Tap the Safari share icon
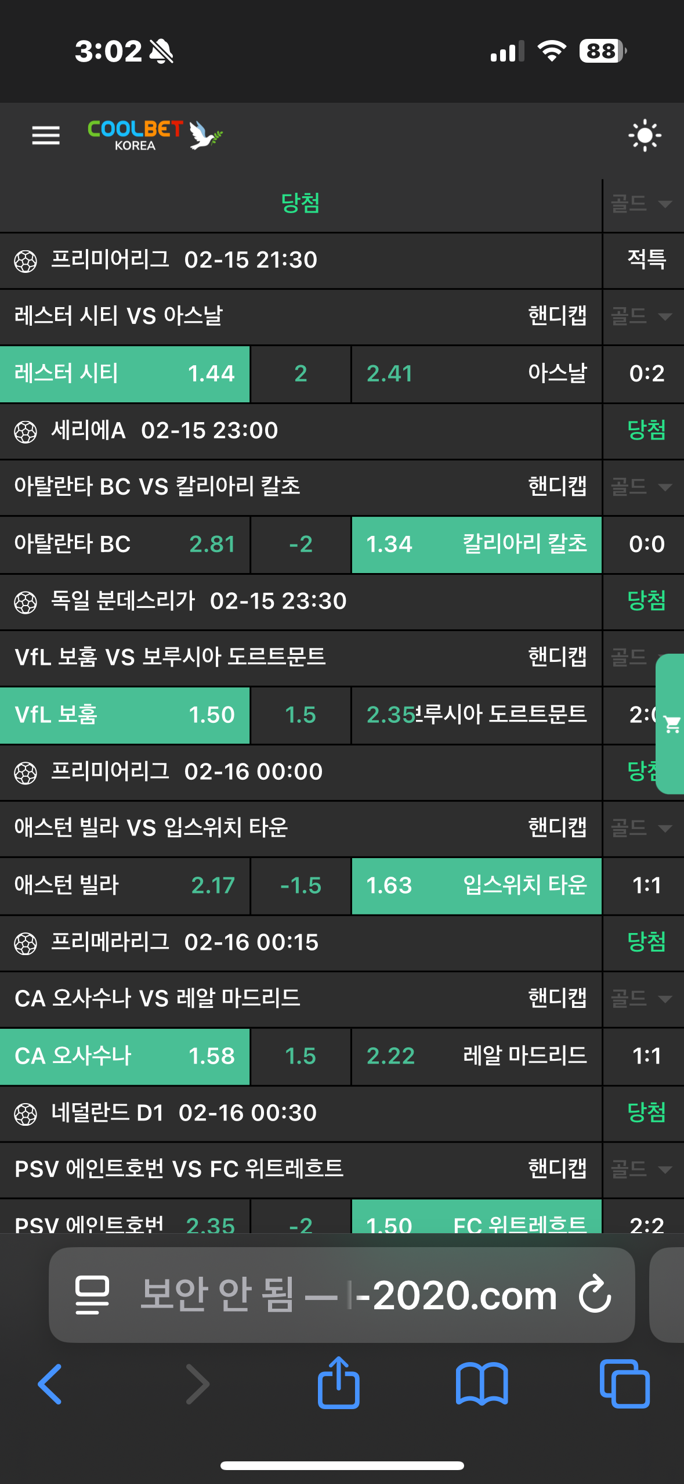The height and width of the screenshot is (1484, 684). (338, 1384)
